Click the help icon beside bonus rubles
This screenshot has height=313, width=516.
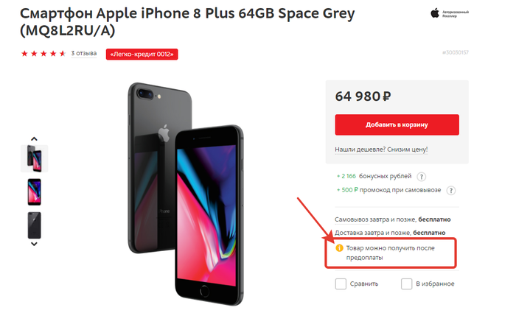[422, 177]
